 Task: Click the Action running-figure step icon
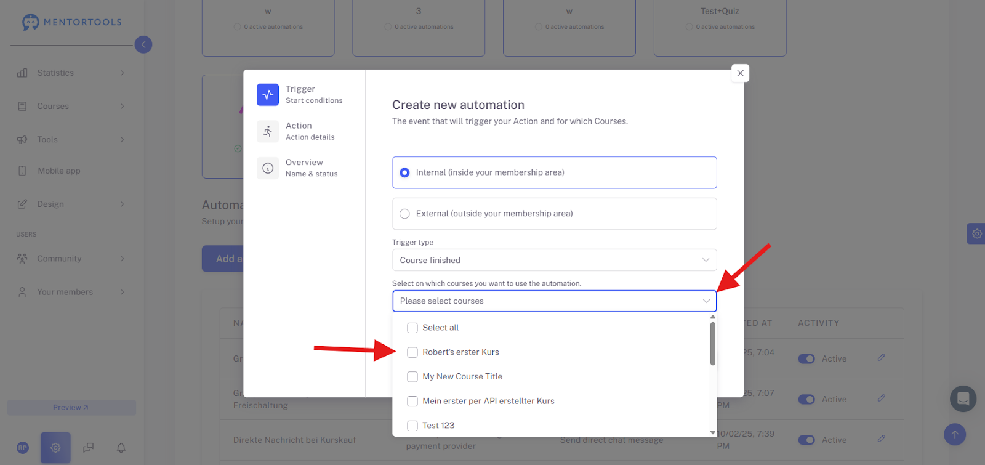268,131
